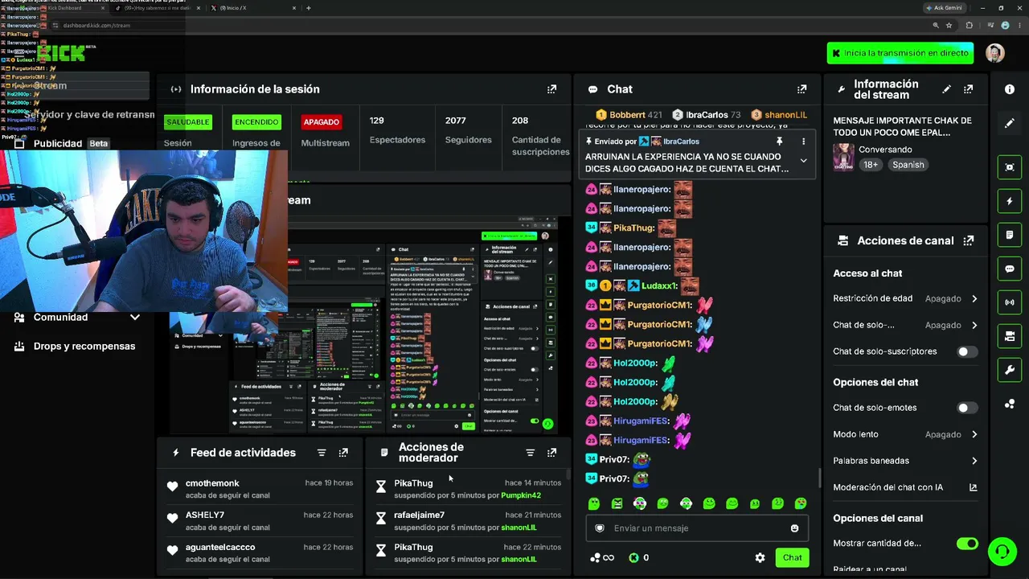Image resolution: width=1029 pixels, height=579 pixels.
Task: Click the shield icon in the message box
Action: click(599, 528)
